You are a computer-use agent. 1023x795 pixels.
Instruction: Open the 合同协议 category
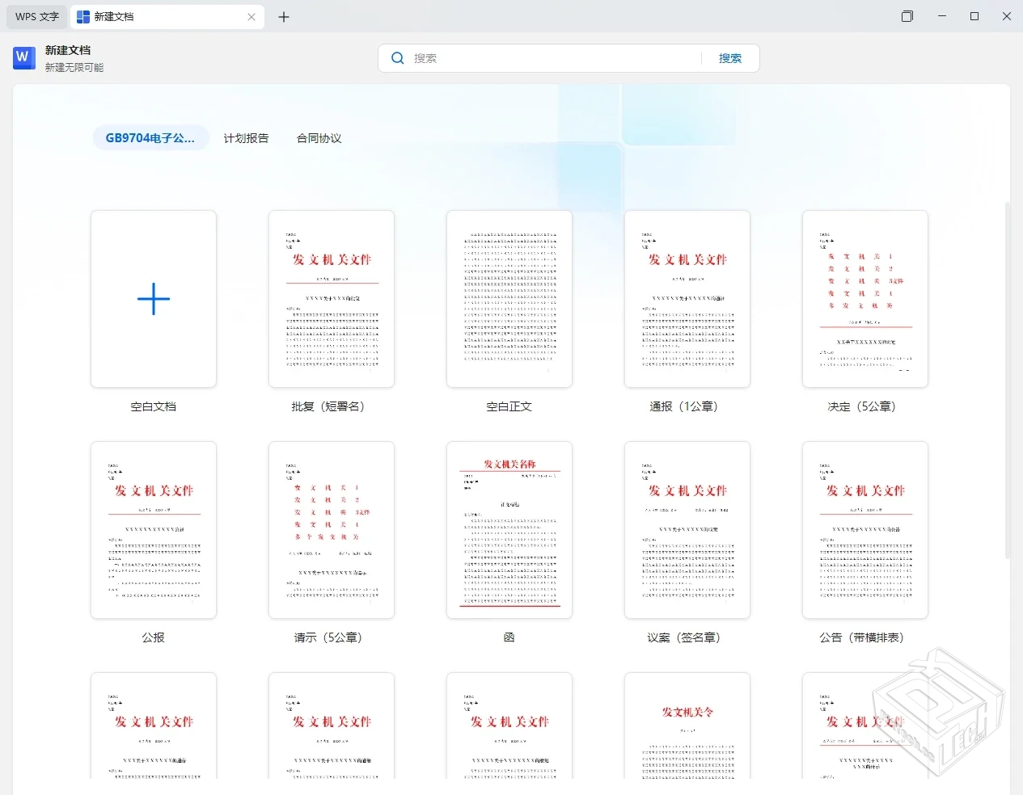tap(319, 137)
